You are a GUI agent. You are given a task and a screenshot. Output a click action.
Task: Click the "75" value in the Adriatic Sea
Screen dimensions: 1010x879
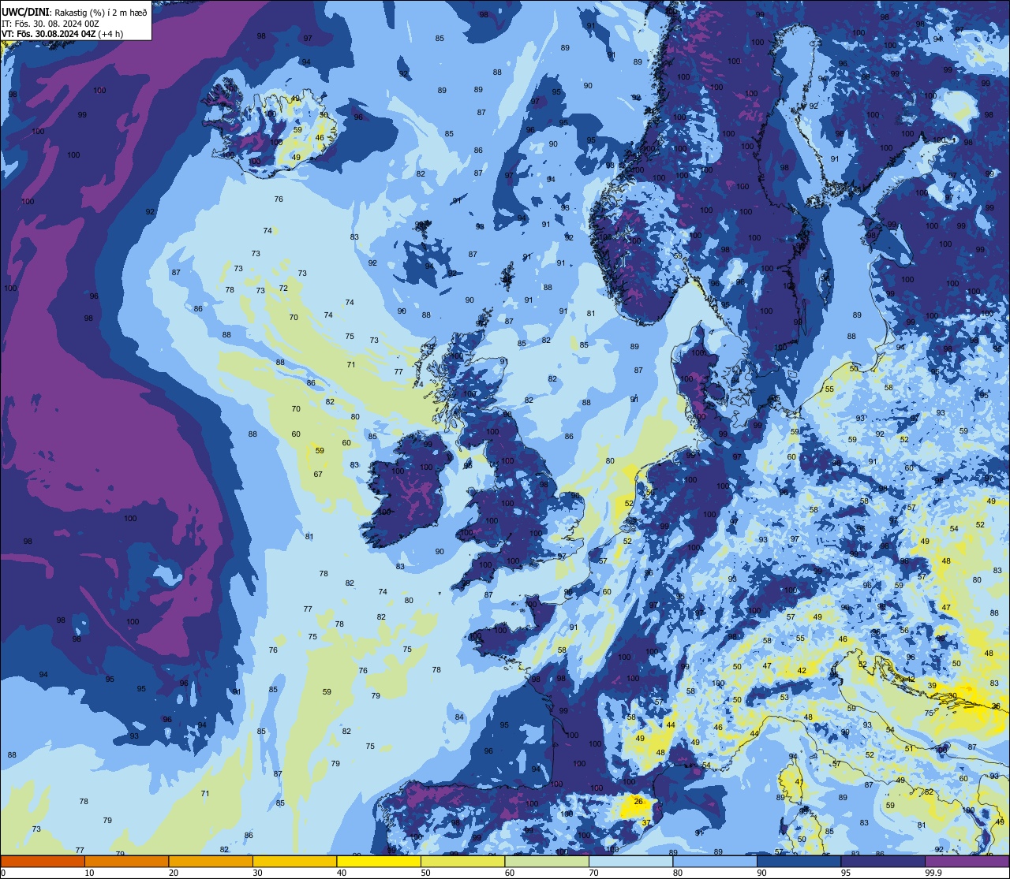click(929, 713)
